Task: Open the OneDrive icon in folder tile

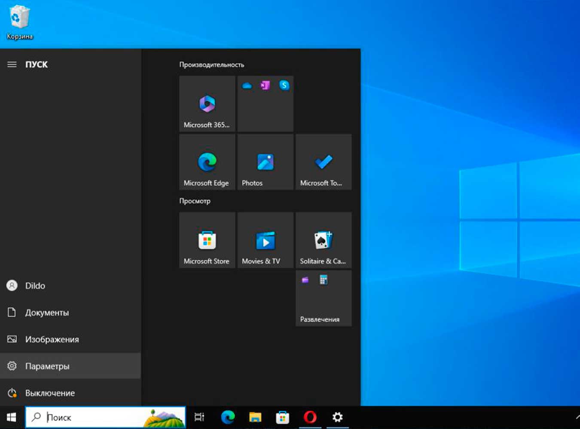Action: (x=247, y=85)
